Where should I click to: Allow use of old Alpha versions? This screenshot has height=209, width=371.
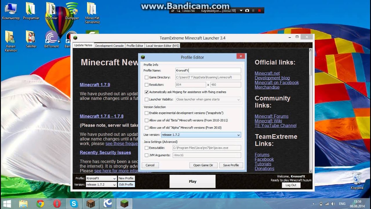pyautogui.click(x=146, y=127)
